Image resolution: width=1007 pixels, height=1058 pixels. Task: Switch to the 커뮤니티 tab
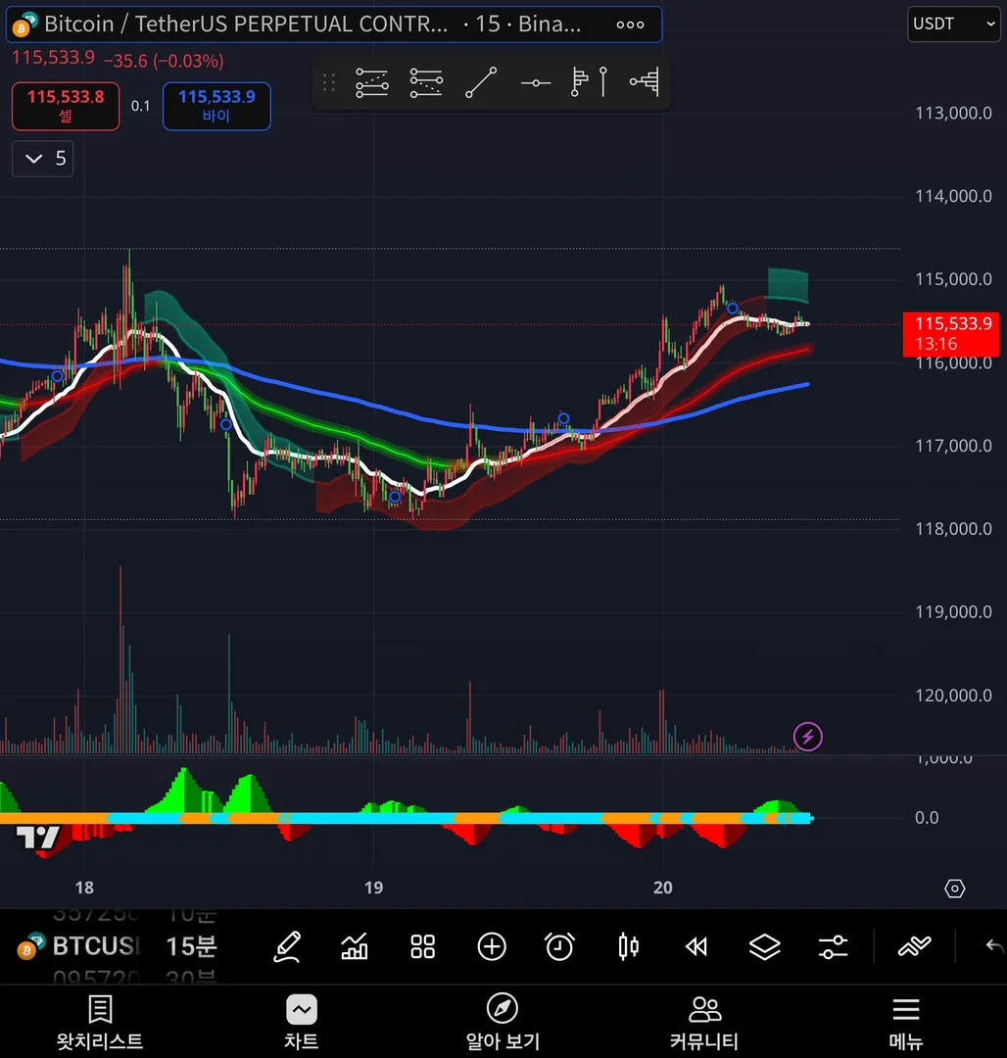(704, 1022)
